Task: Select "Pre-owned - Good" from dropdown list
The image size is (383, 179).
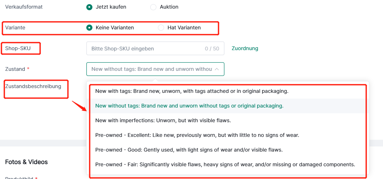Action: click(189, 150)
